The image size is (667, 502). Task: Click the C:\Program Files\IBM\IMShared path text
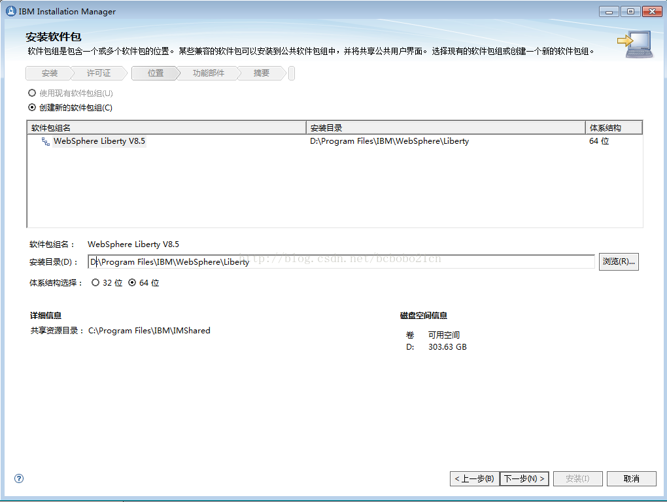[149, 330]
